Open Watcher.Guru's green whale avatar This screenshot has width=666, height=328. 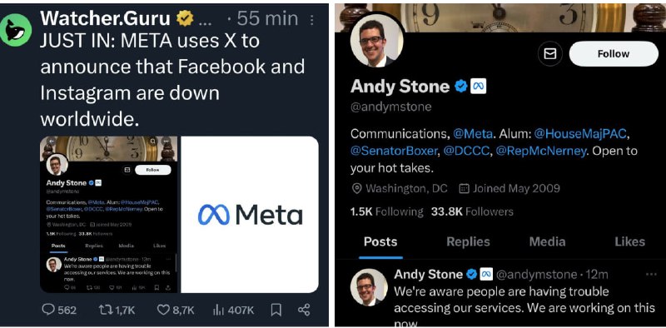click(16, 29)
